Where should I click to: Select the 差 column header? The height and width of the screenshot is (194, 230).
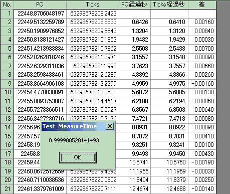pos(202,5)
